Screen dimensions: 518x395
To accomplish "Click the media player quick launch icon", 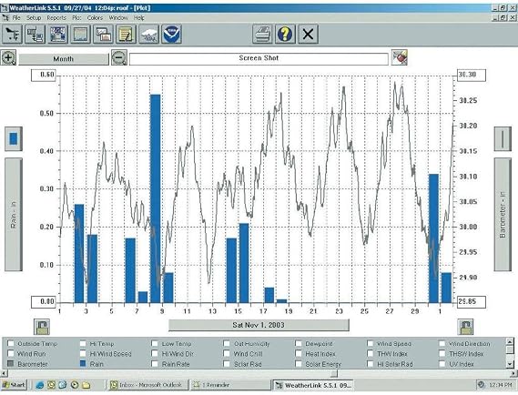I will (x=75, y=385).
